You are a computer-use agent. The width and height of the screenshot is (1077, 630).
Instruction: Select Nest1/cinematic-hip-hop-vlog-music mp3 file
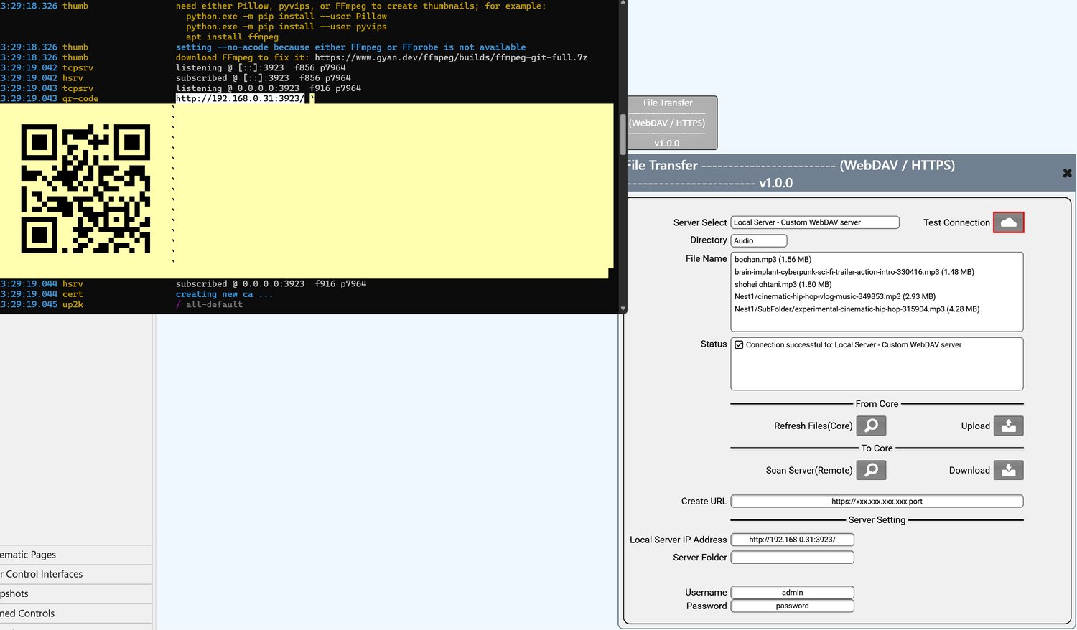[835, 296]
